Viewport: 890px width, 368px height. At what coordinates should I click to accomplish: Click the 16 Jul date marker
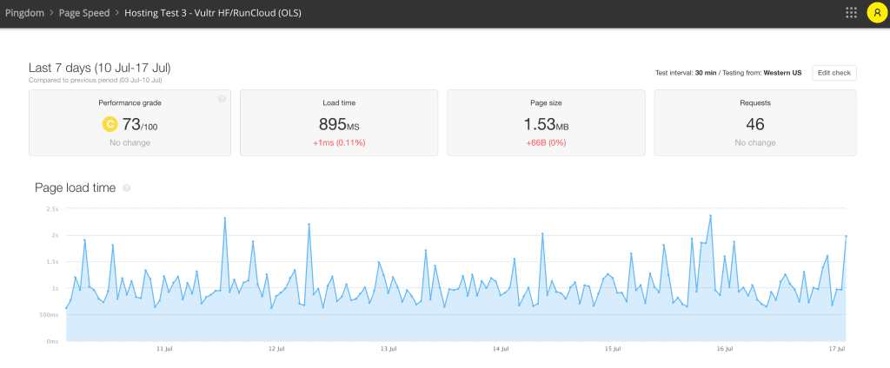tap(725, 348)
